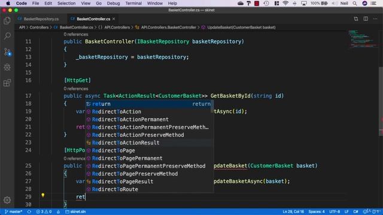383x215 pixels.
Task: Open the Source Control view
Action: pyautogui.click(x=7, y=52)
